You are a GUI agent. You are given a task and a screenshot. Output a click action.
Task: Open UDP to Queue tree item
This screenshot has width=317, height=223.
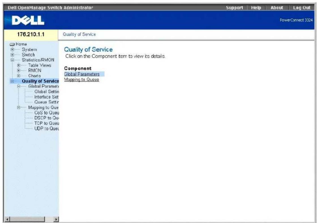pyautogui.click(x=46, y=128)
